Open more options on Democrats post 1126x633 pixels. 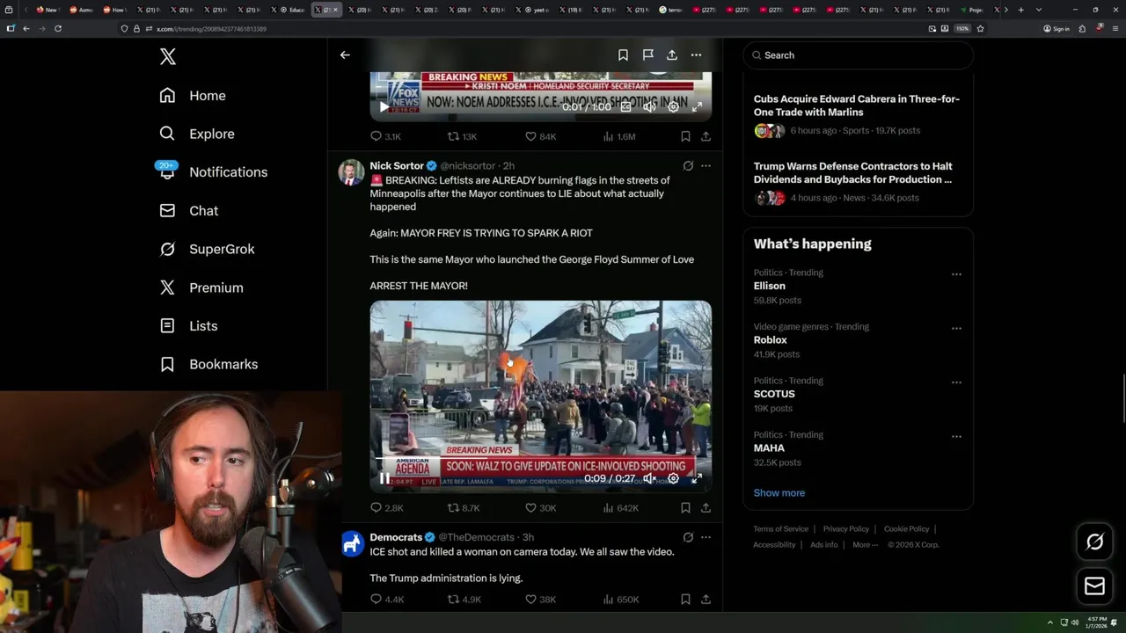pyautogui.click(x=706, y=537)
